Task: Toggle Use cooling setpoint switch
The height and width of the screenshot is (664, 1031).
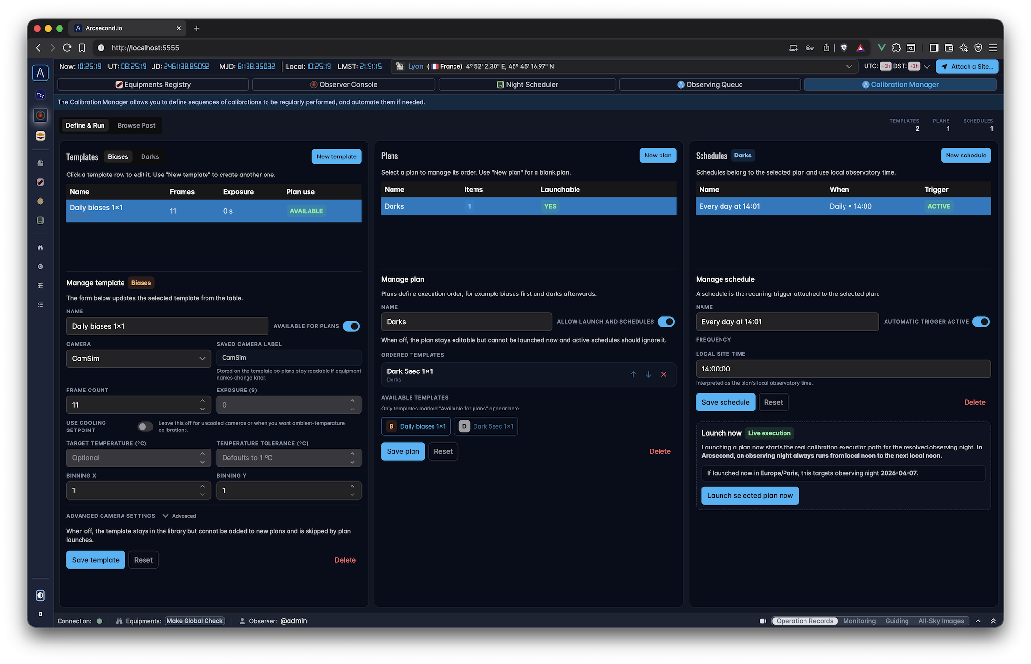Action: [x=145, y=427]
